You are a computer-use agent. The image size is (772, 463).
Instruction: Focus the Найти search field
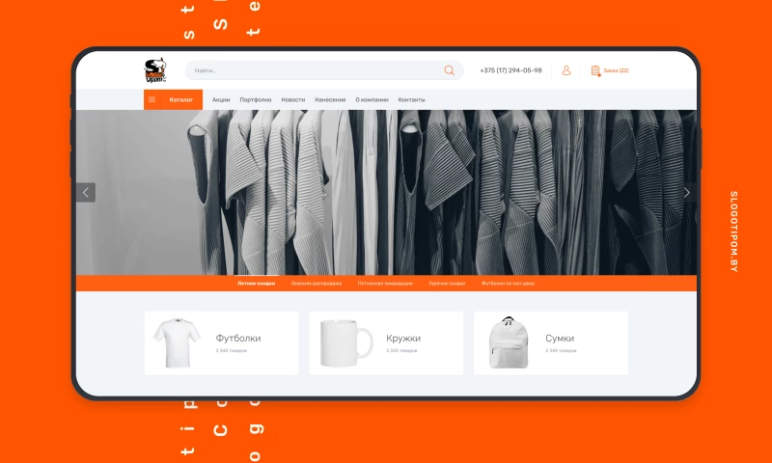pyautogui.click(x=324, y=70)
